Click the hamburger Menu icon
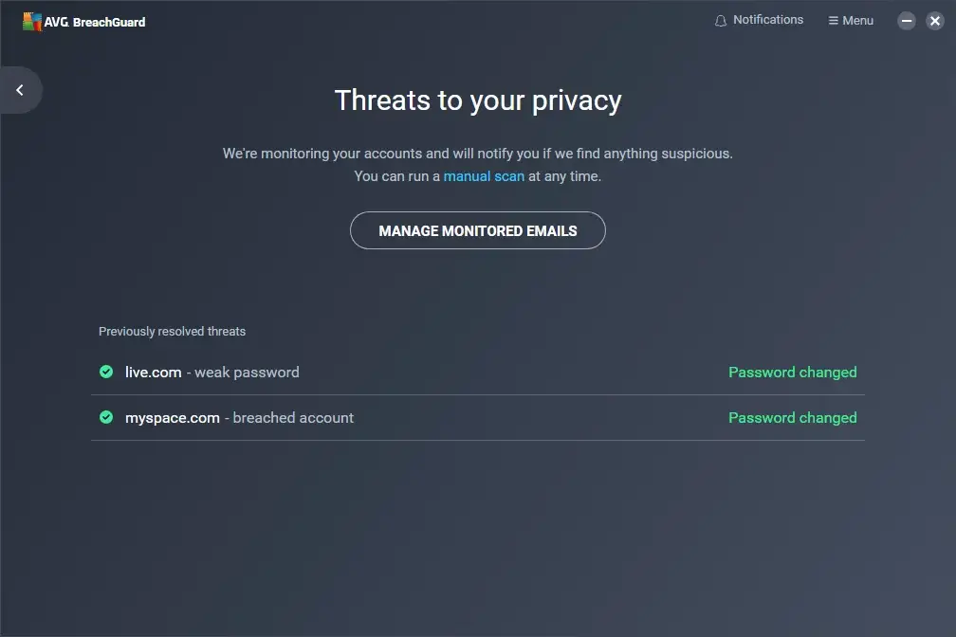This screenshot has width=956, height=637. 833,21
